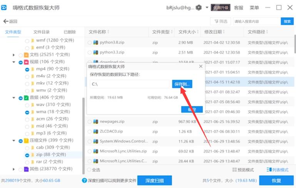This screenshot has width=296, height=188.
Task: Toggle the wav checkbox
Action: click(27, 105)
